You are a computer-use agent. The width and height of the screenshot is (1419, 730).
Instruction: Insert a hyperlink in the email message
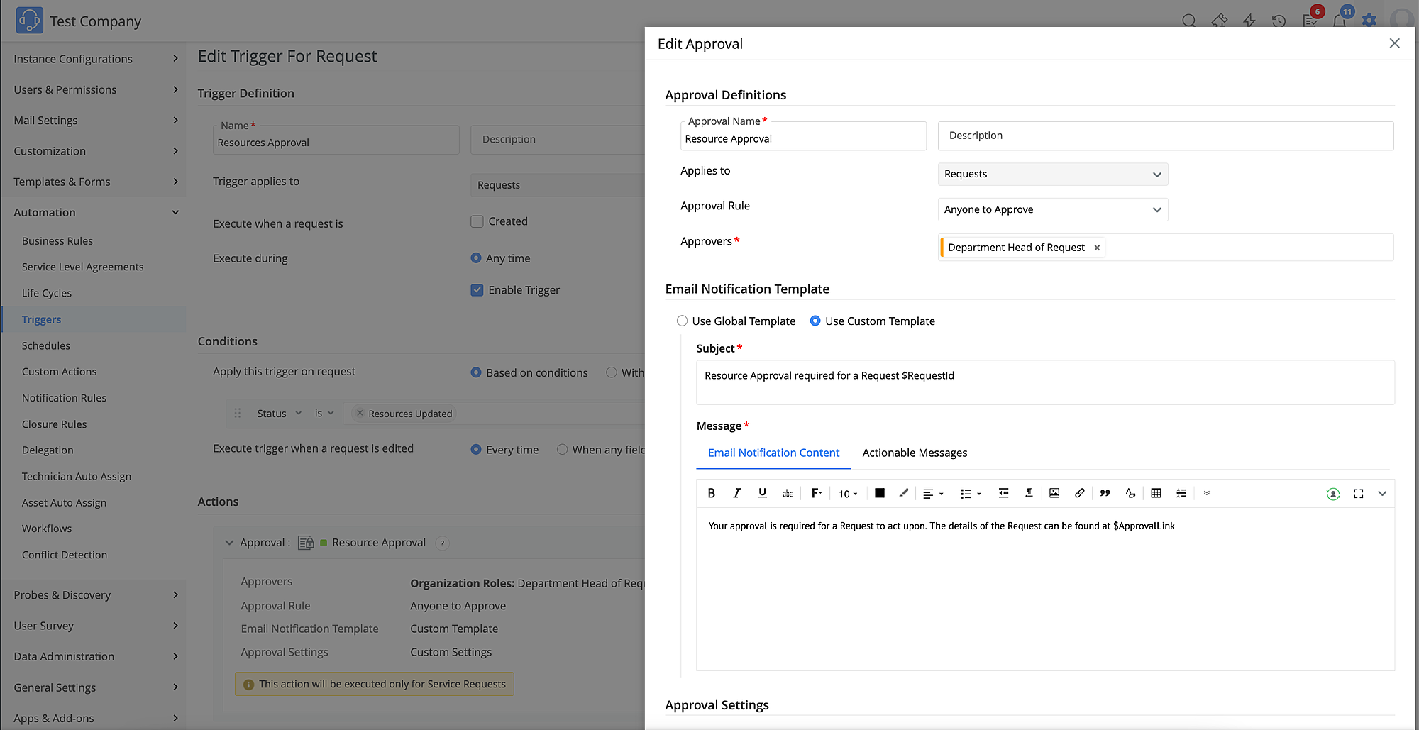click(x=1079, y=493)
